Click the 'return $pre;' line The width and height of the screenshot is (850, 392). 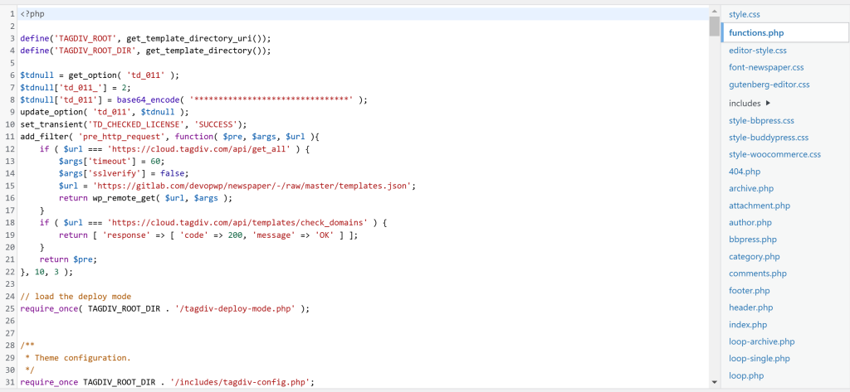tap(68, 259)
